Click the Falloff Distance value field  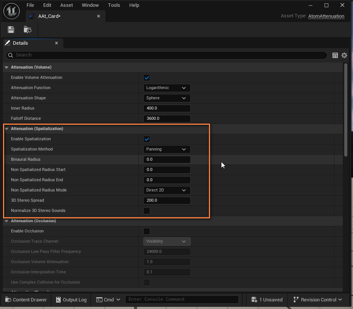tap(167, 119)
